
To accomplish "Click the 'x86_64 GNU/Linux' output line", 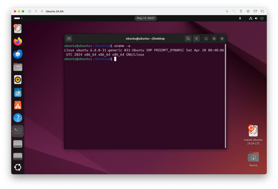I will 105,55.
